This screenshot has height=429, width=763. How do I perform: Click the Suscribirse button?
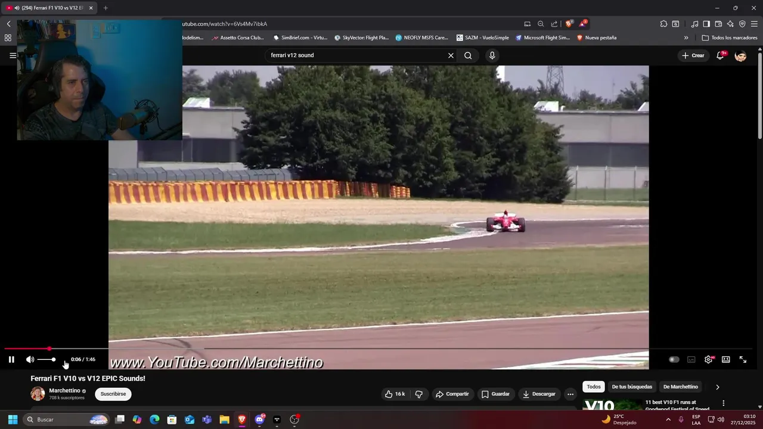click(113, 394)
